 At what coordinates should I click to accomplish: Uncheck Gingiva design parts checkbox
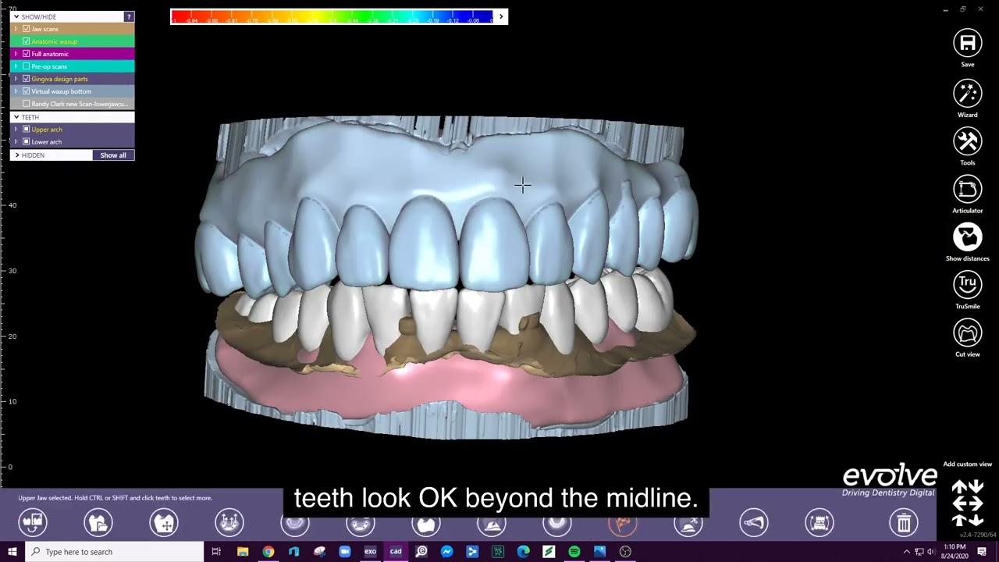pos(27,79)
